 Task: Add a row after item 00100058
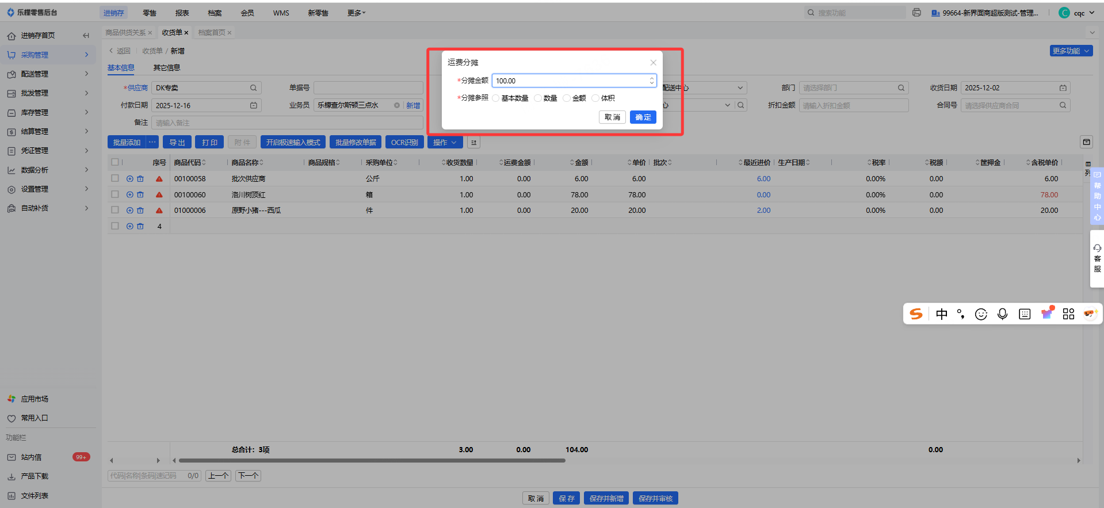point(130,179)
